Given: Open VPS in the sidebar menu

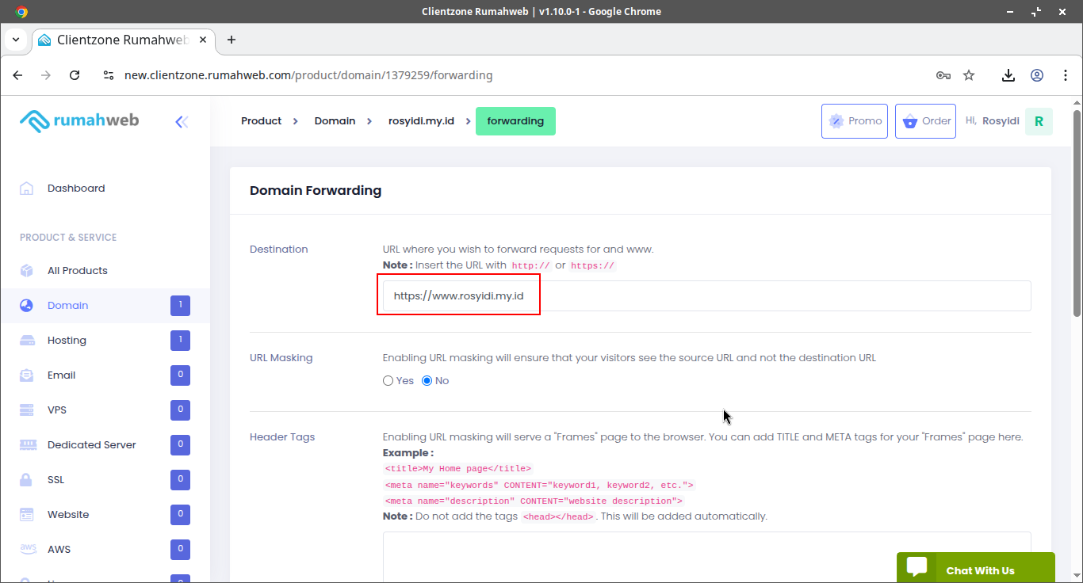Looking at the screenshot, I should [57, 410].
